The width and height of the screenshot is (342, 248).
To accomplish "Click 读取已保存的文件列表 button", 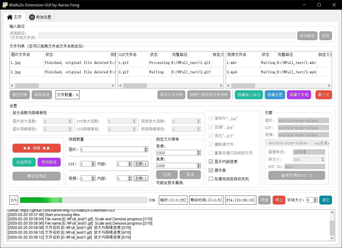I will (x=209, y=95).
